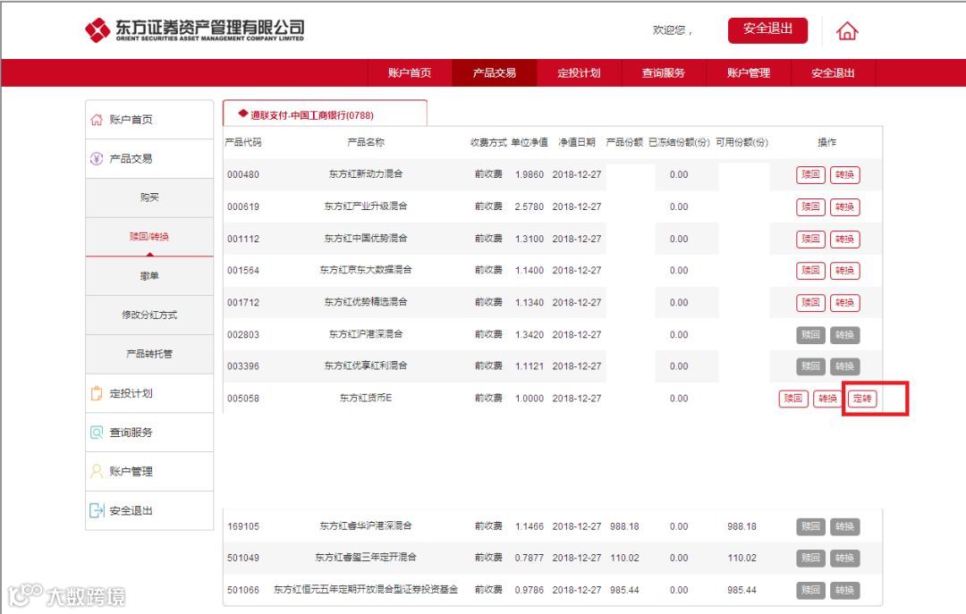This screenshot has width=966, height=614.
Task: Open 账户管理 in the top navigation
Action: 749,72
